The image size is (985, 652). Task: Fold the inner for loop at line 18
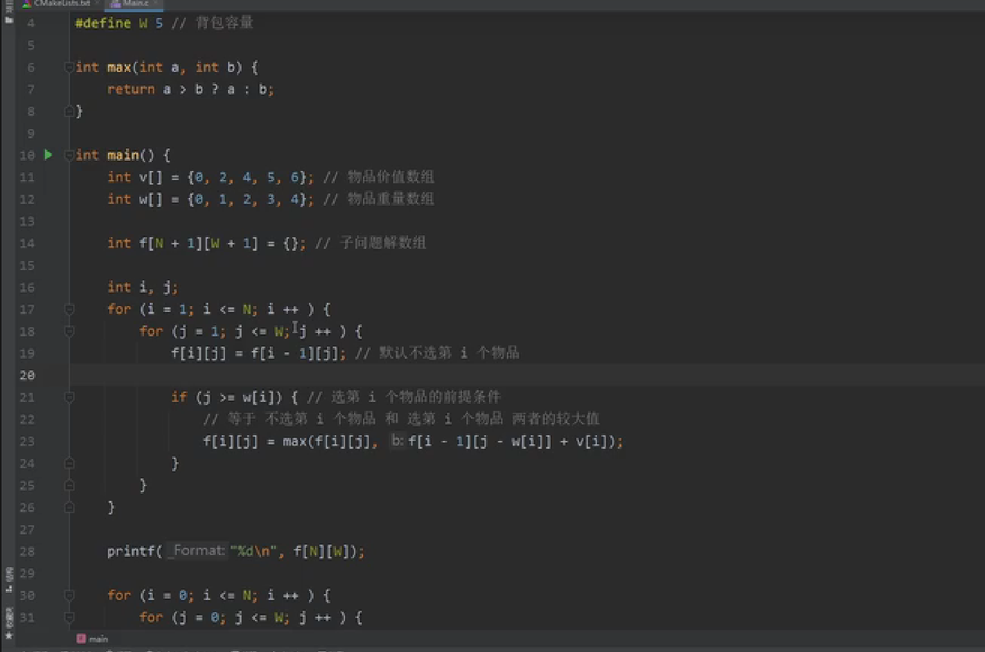(x=69, y=331)
